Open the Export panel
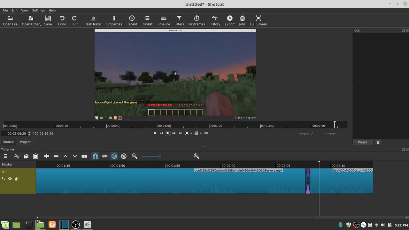 pyautogui.click(x=230, y=20)
